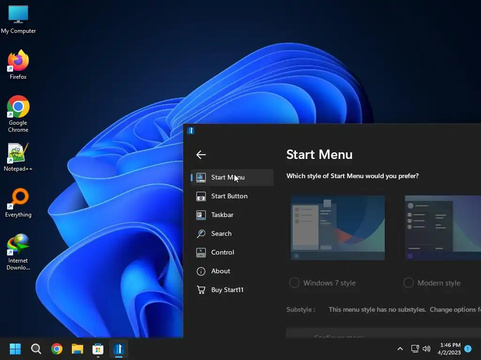Switch to the Search settings page

[232, 233]
